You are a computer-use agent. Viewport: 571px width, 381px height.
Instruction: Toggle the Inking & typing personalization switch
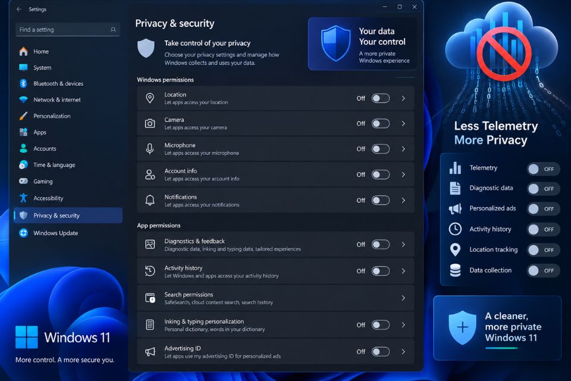click(x=381, y=324)
